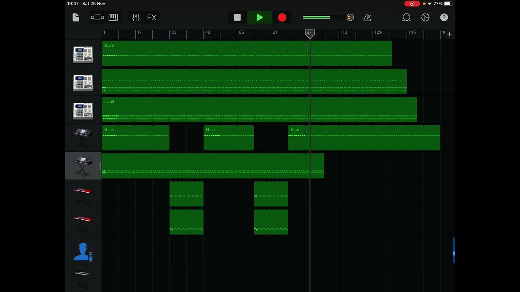Image resolution: width=520 pixels, height=292 pixels.
Task: Select the region labeled Li...el
Action: [x=259, y=109]
